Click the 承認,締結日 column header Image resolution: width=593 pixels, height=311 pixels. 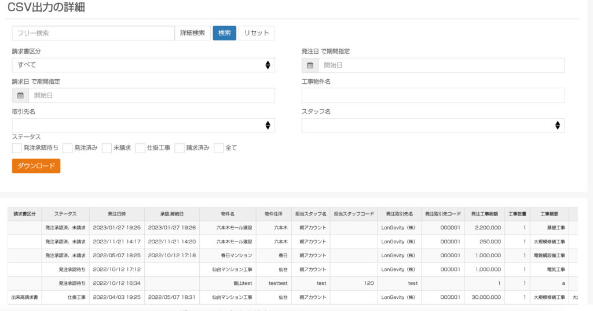(172, 214)
